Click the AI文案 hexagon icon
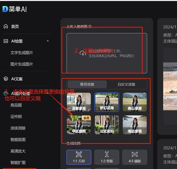 click(6, 79)
